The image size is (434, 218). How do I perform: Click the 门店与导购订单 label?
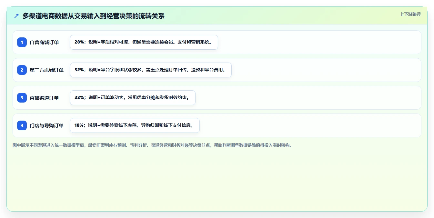pyautogui.click(x=47, y=125)
